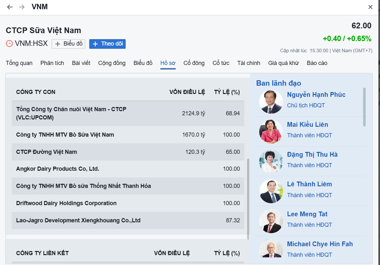This screenshot has width=380, height=265.
Task: Switch to the Phân tích tab
Action: click(x=52, y=63)
